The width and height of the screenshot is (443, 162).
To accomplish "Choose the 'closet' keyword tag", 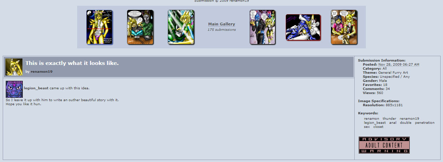I will coord(378,127).
